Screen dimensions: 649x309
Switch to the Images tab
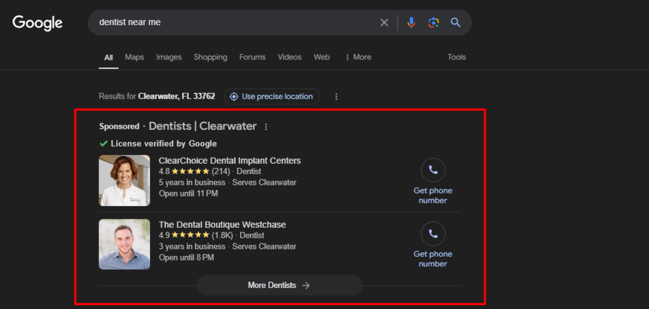tap(169, 57)
